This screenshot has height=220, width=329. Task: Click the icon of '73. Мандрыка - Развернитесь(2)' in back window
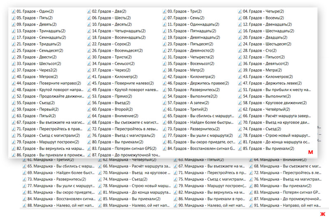(24, 179)
